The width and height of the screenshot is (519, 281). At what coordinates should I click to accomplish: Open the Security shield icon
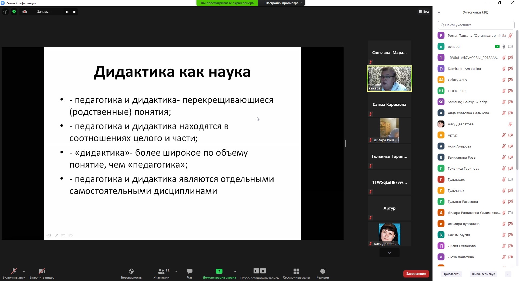(131, 271)
